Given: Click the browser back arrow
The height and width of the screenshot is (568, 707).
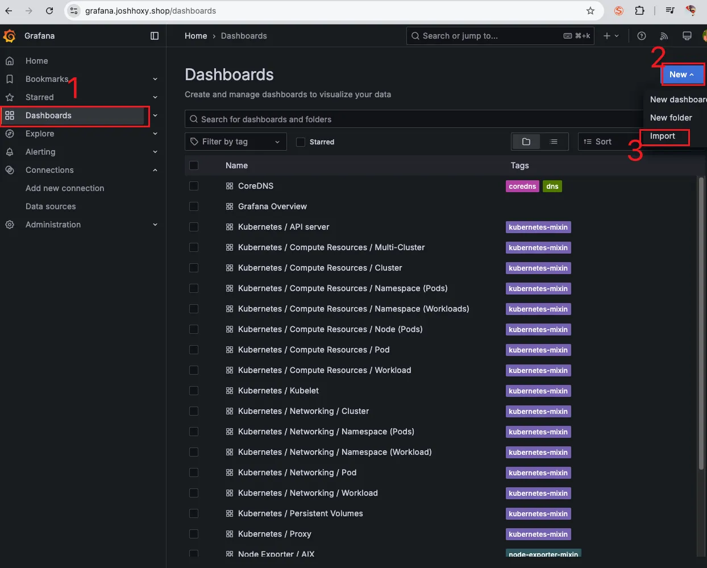Looking at the screenshot, I should [x=9, y=11].
